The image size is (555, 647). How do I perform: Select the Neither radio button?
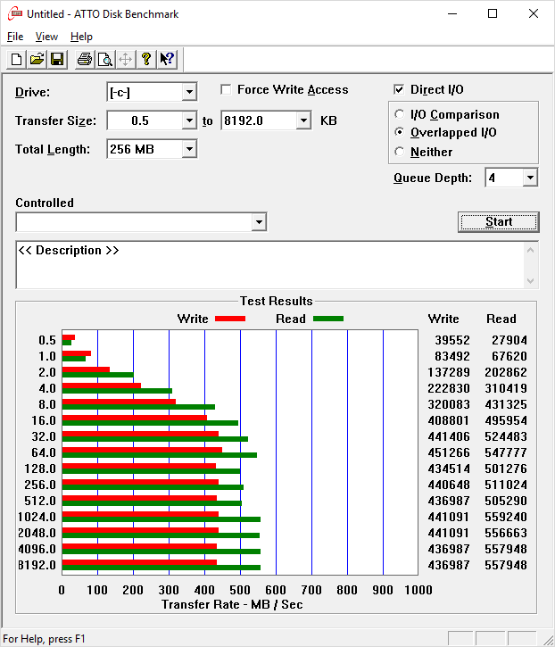[x=399, y=152]
